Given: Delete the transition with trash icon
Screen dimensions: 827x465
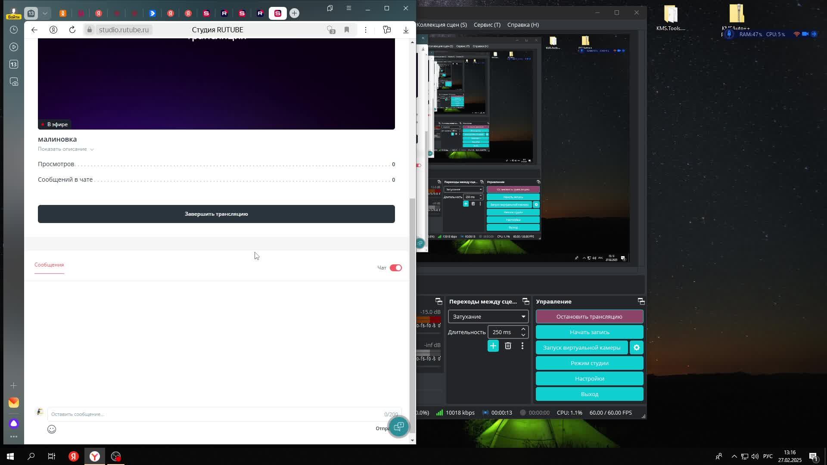Looking at the screenshot, I should 508,346.
